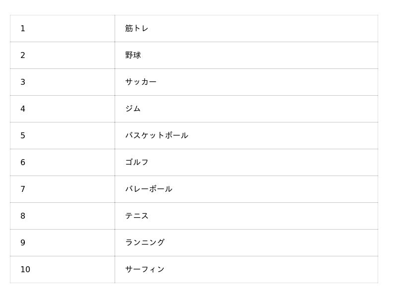Click rank number 3 in table
The height and width of the screenshot is (298, 397).
tap(23, 82)
